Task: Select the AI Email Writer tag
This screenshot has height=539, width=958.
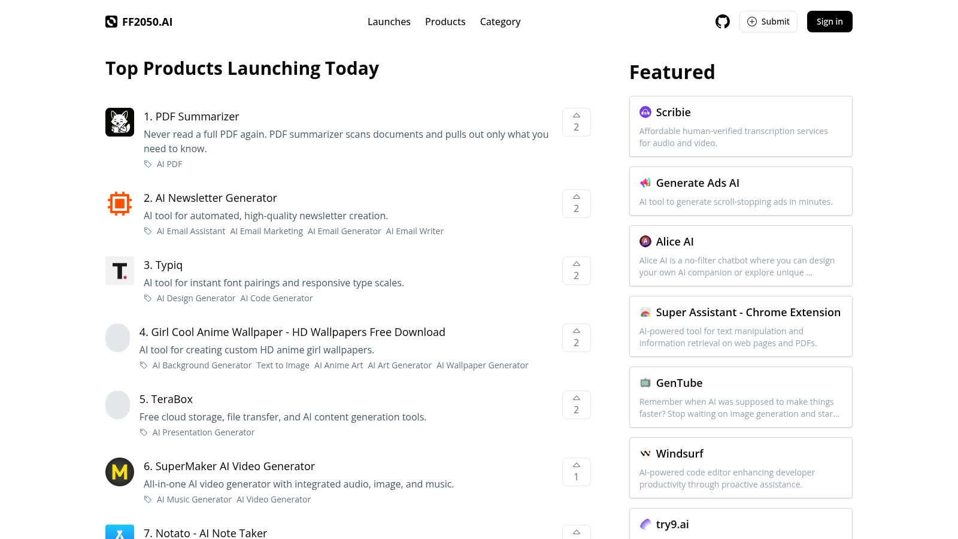Action: (x=415, y=231)
